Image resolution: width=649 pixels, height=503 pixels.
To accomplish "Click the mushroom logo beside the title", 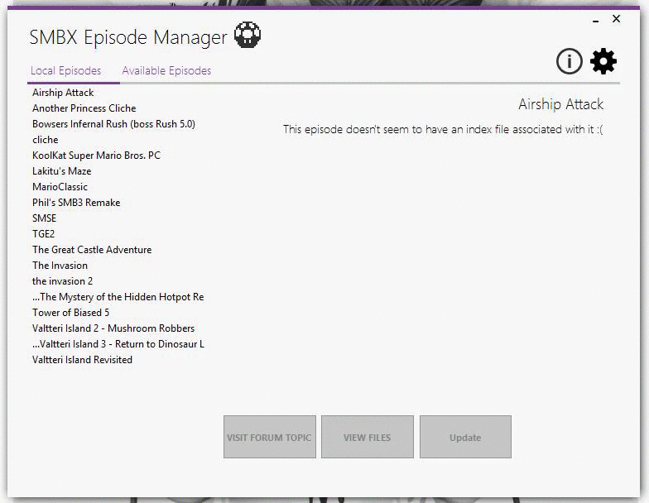I will (248, 35).
